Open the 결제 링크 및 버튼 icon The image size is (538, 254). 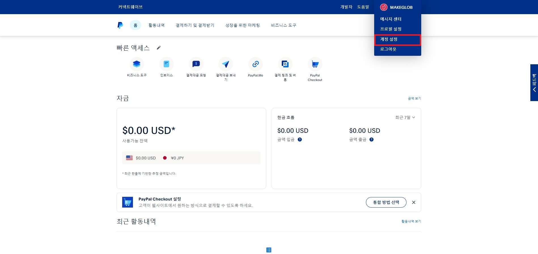(x=285, y=64)
